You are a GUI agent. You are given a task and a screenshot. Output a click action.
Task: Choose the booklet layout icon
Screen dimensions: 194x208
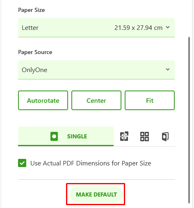click(x=165, y=136)
